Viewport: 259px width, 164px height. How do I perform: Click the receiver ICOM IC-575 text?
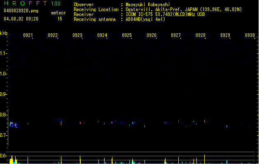pos(165,14)
